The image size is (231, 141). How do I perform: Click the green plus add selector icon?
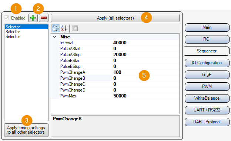click(x=33, y=18)
